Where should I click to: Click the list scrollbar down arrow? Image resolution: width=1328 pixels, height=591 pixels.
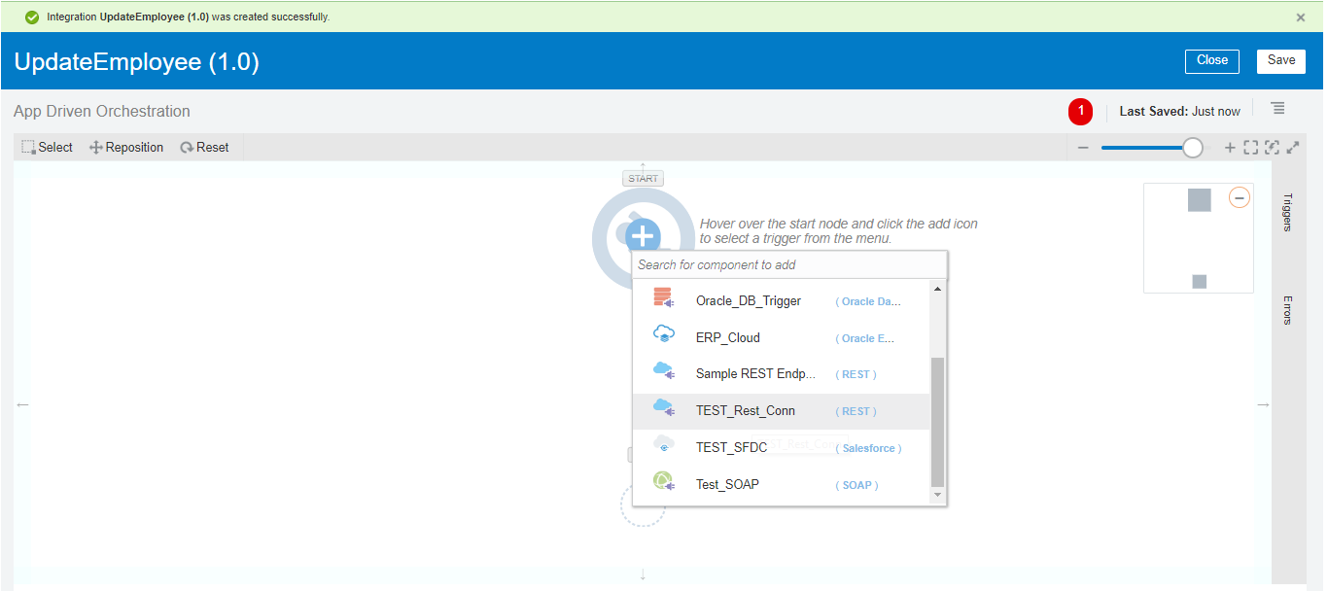(937, 496)
